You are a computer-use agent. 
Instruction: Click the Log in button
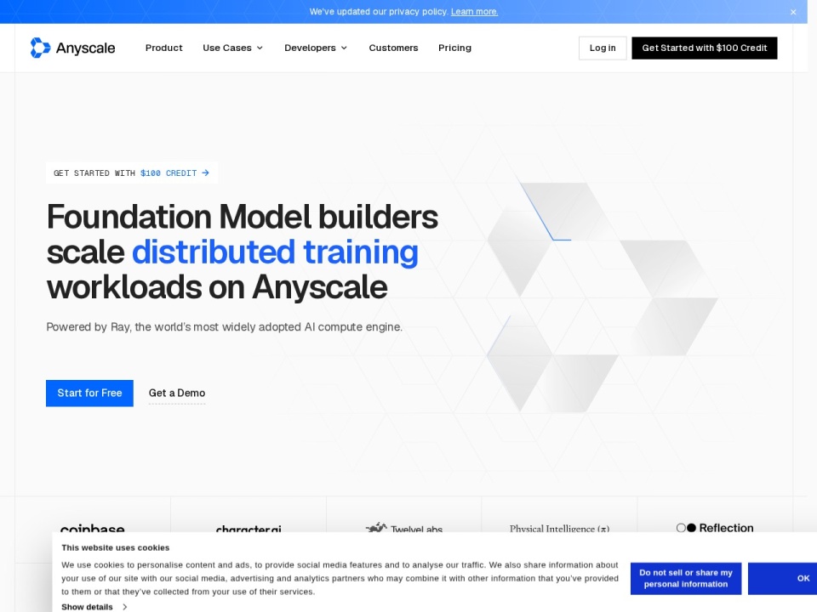click(x=603, y=48)
